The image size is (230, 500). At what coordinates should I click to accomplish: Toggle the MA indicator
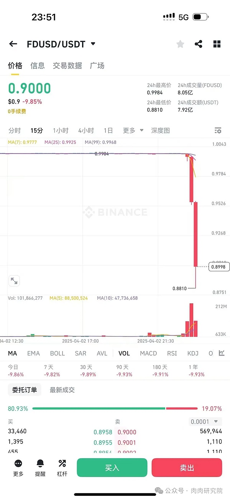pos(13,353)
